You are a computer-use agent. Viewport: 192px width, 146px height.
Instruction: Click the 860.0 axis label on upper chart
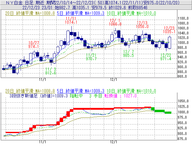coord(182,77)
